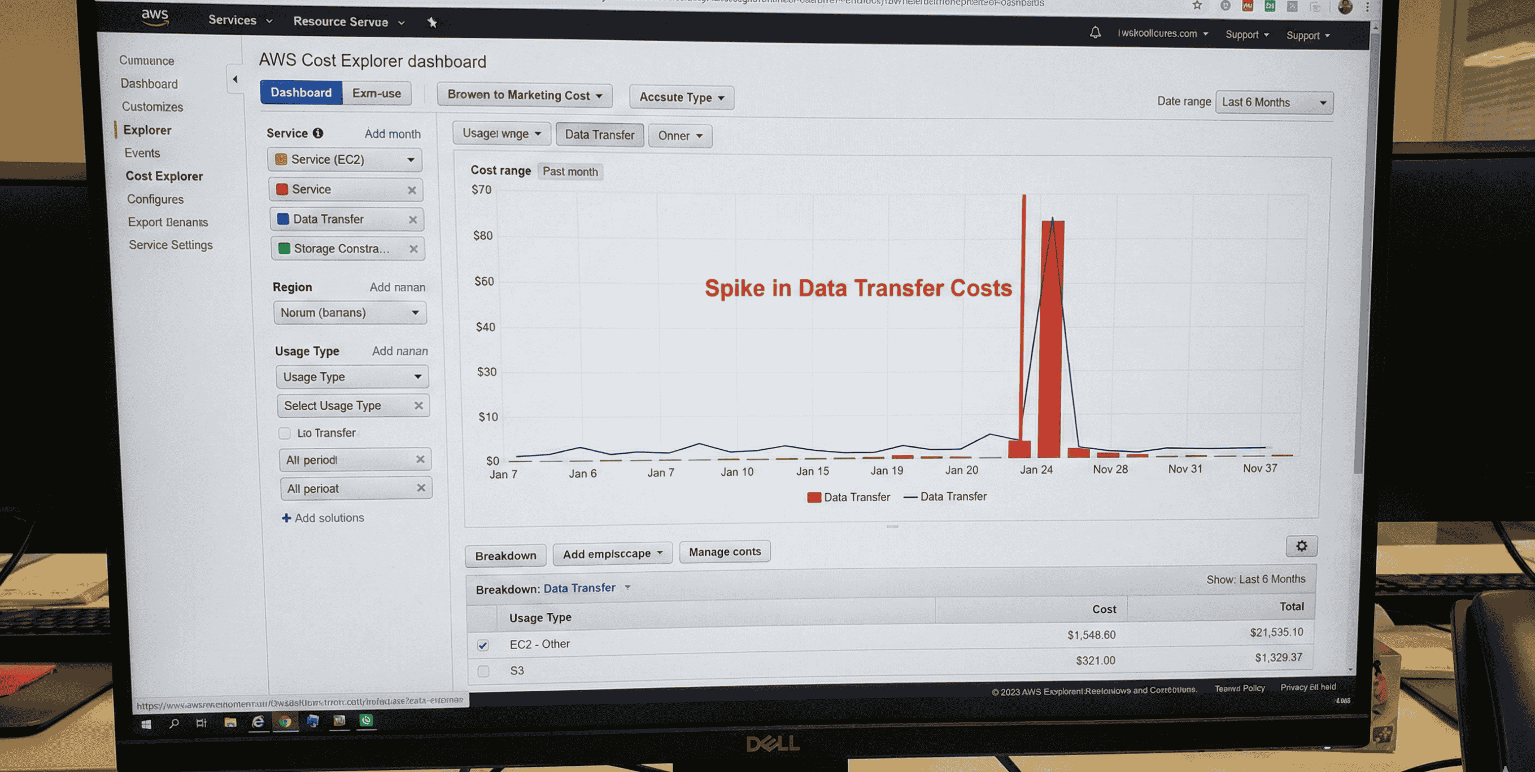Open Chrome from the Windows taskbar
This screenshot has height=772, width=1535.
click(x=285, y=722)
